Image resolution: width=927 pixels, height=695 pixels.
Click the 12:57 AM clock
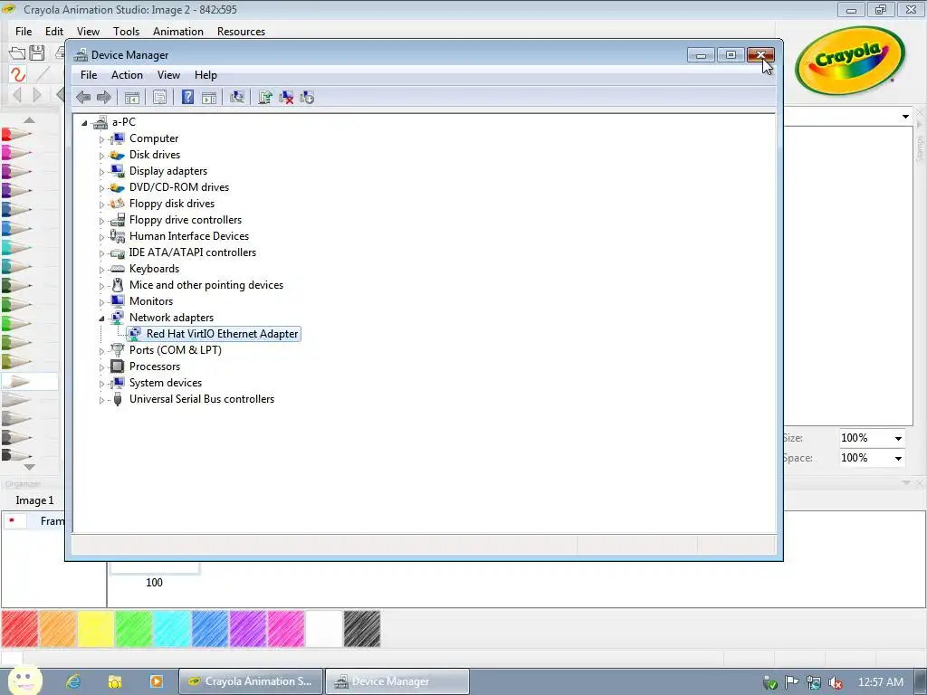(x=880, y=682)
